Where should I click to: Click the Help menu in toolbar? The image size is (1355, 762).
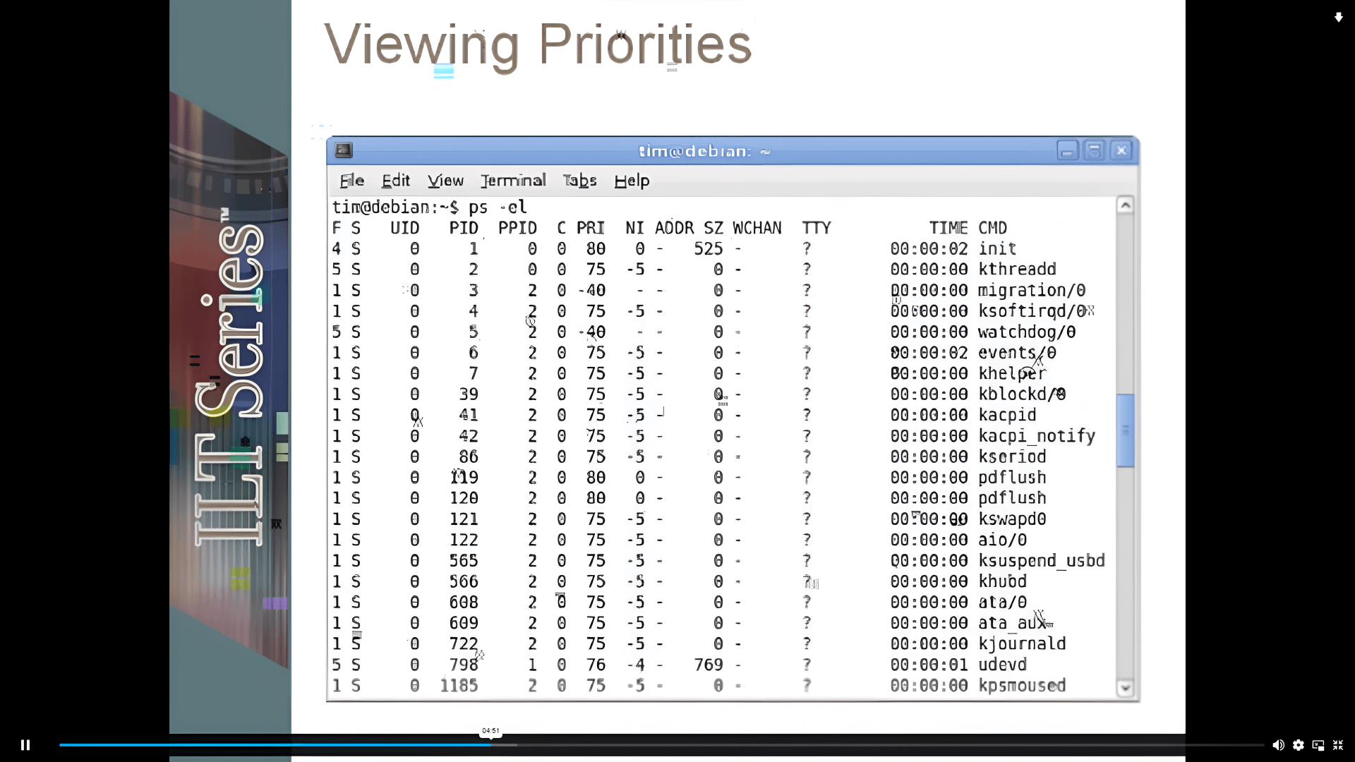(x=632, y=181)
